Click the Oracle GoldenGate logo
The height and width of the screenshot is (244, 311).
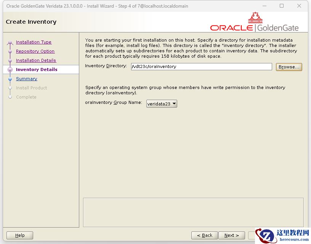click(x=254, y=22)
